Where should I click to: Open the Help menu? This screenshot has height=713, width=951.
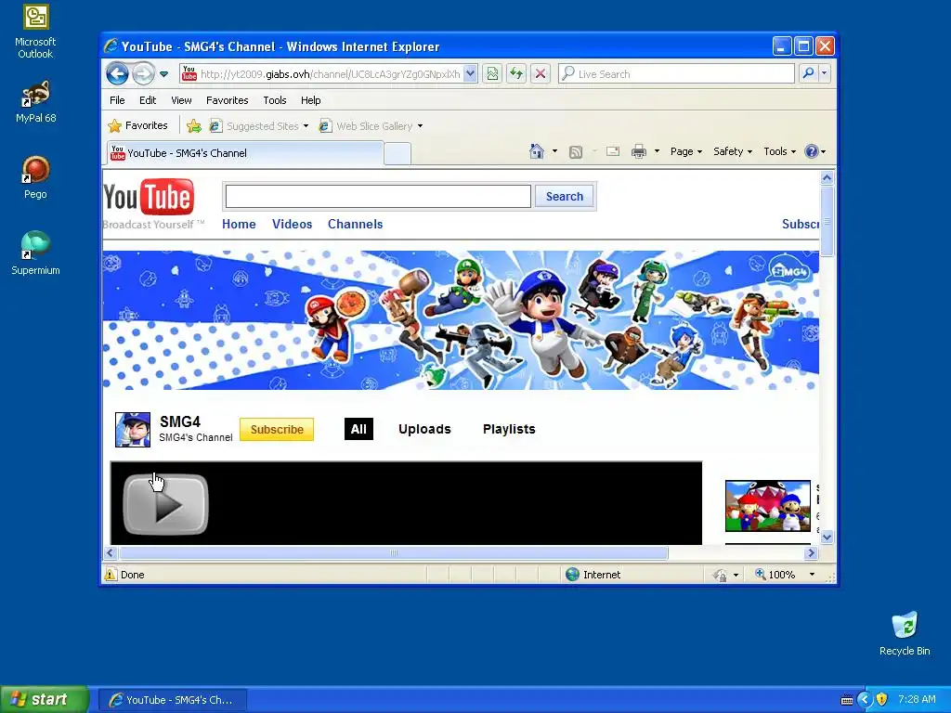[x=310, y=100]
